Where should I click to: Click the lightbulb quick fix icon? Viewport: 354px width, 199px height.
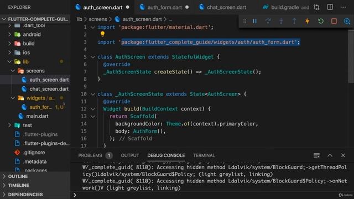(x=102, y=34)
